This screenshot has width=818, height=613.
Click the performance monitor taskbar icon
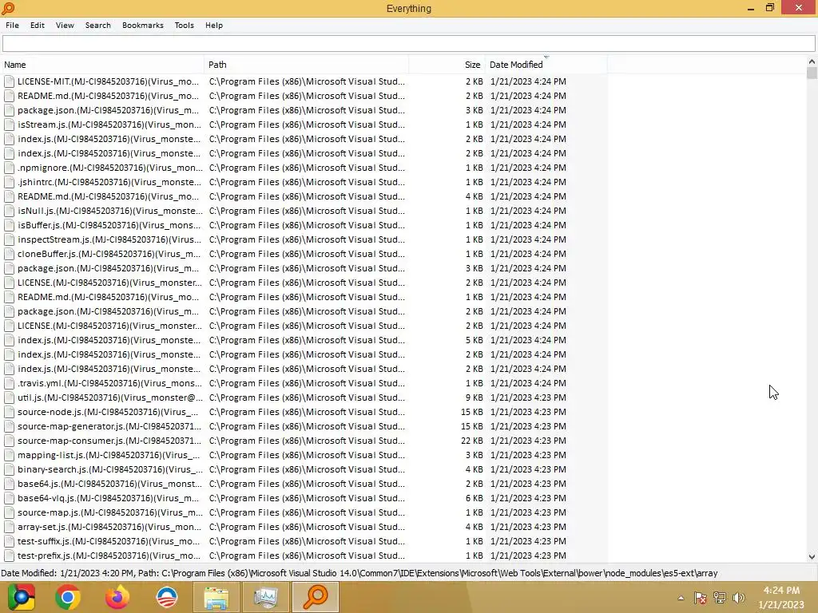click(x=265, y=597)
